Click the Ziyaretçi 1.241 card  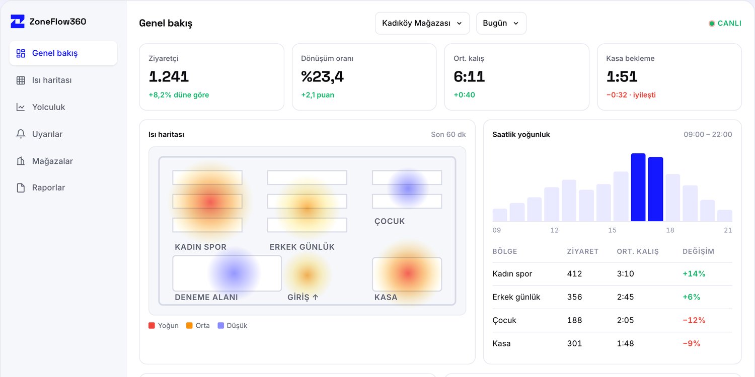pos(211,77)
